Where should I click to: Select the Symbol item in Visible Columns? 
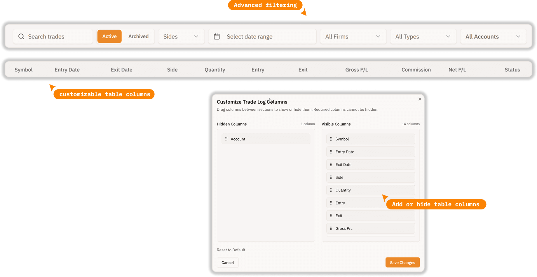click(371, 139)
